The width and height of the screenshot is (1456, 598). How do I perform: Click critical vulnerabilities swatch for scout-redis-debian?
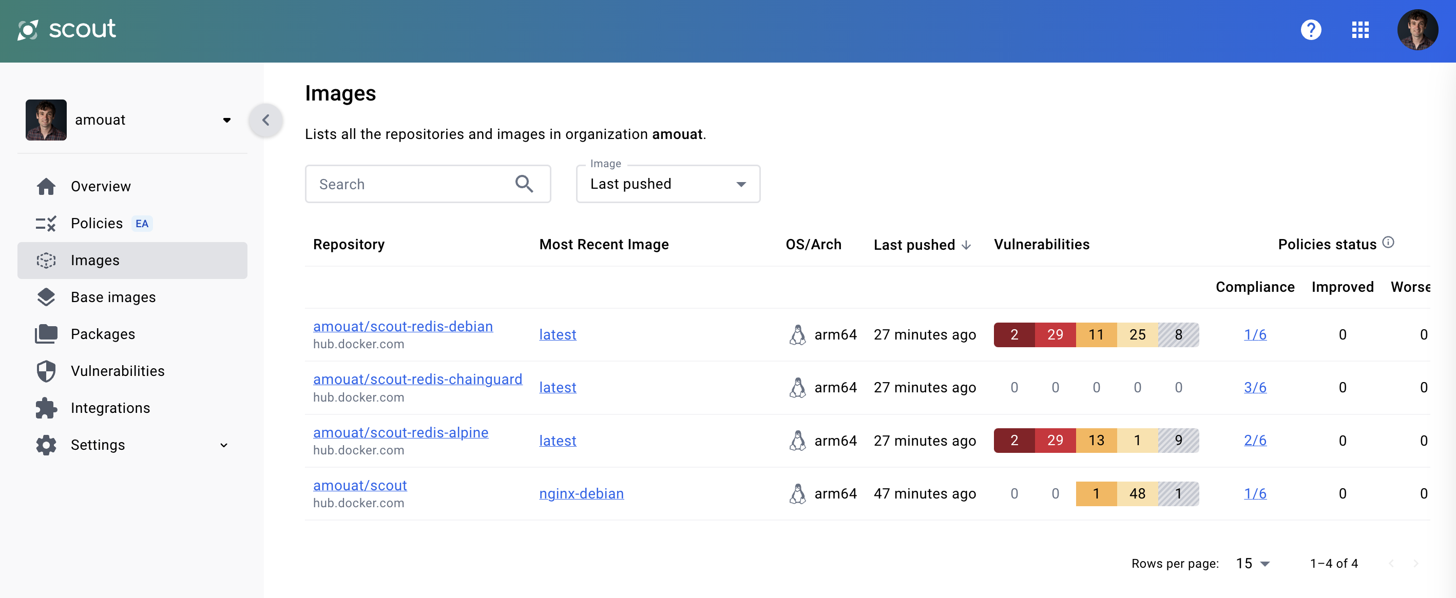click(x=1014, y=334)
